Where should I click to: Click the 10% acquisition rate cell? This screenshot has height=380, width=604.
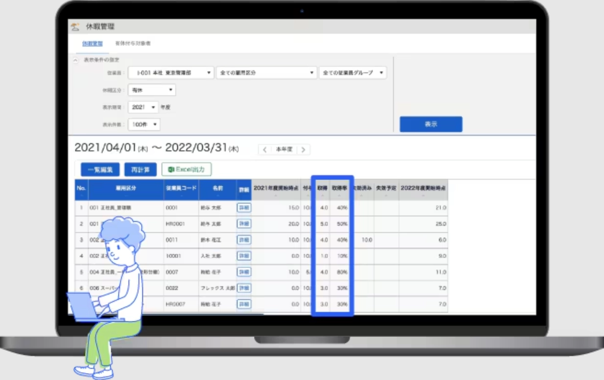pyautogui.click(x=342, y=256)
